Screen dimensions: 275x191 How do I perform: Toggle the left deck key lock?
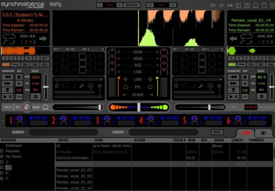[19, 77]
